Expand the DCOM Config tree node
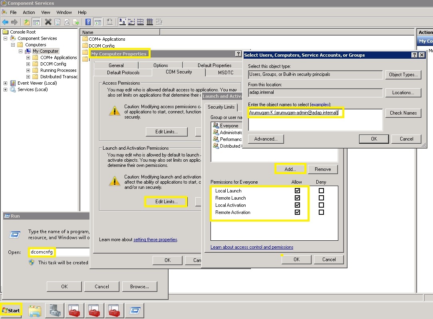 coord(28,64)
